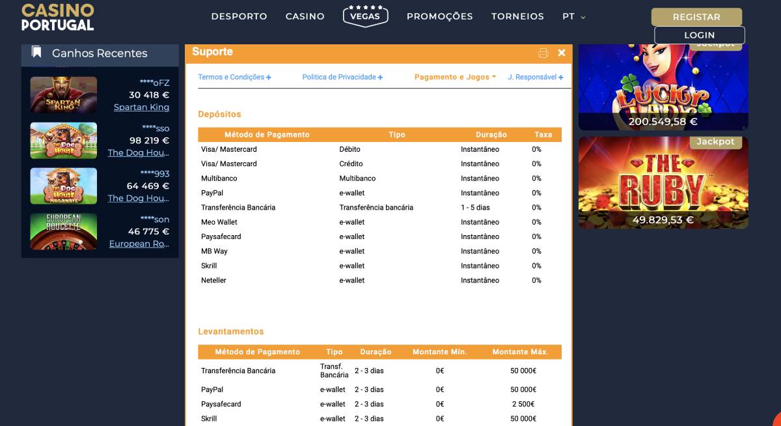
Task: Open the Torneios menu item
Action: pyautogui.click(x=517, y=16)
